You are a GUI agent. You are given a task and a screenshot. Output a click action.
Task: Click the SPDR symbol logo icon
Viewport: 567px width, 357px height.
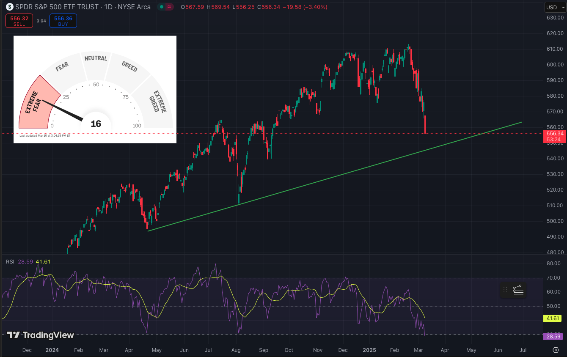click(x=10, y=7)
